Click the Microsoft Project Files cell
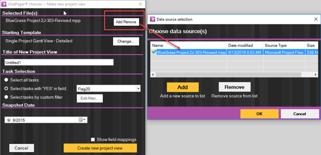 pos(284,52)
